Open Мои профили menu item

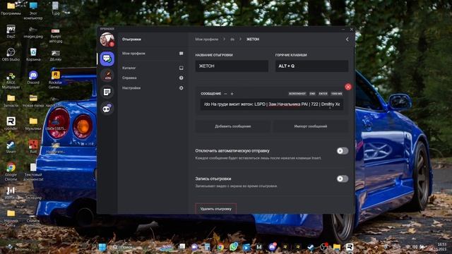pyautogui.click(x=153, y=54)
